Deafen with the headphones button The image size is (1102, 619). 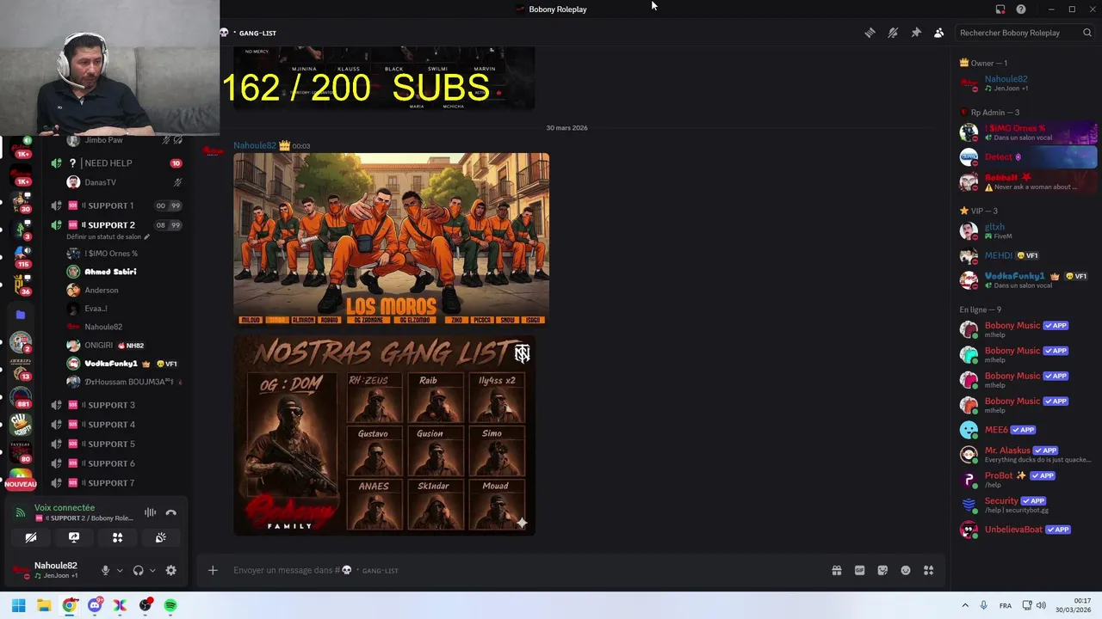coord(138,570)
